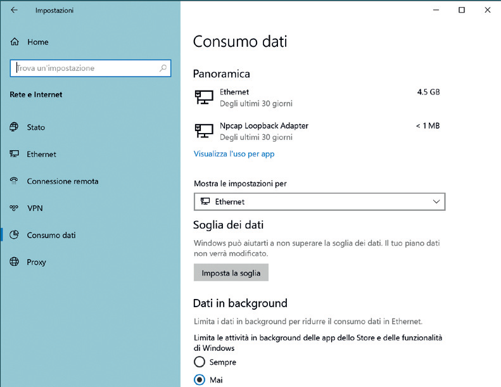501x387 pixels.
Task: Click the Connessione remota dial-up icon
Action: coord(14,181)
